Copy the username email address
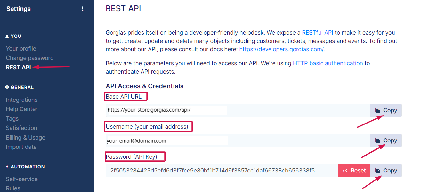The image size is (421, 192). tap(386, 140)
